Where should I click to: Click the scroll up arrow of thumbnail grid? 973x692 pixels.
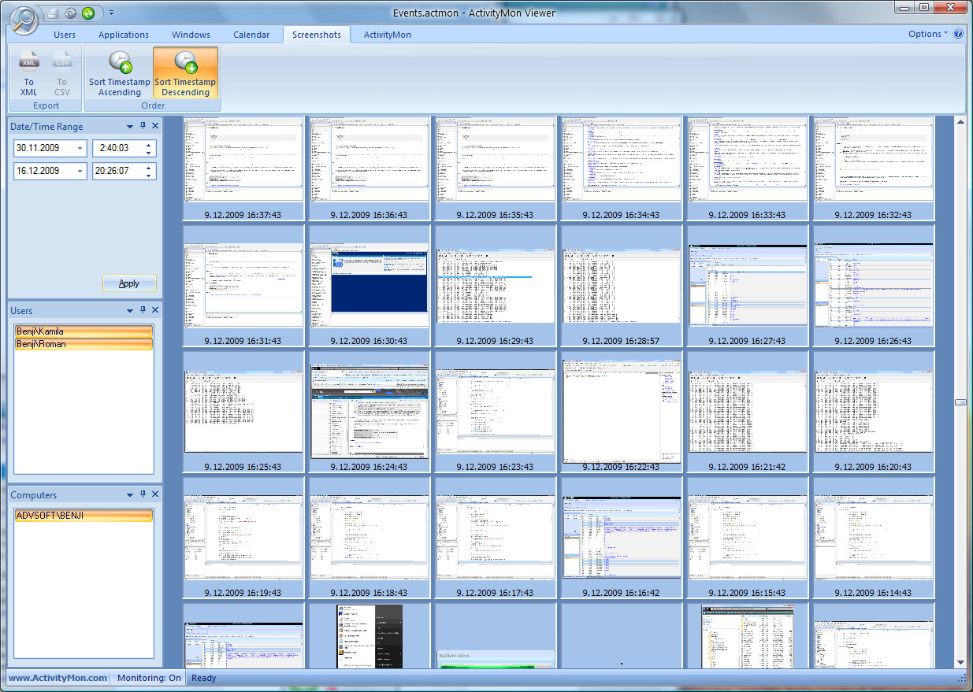pos(960,121)
